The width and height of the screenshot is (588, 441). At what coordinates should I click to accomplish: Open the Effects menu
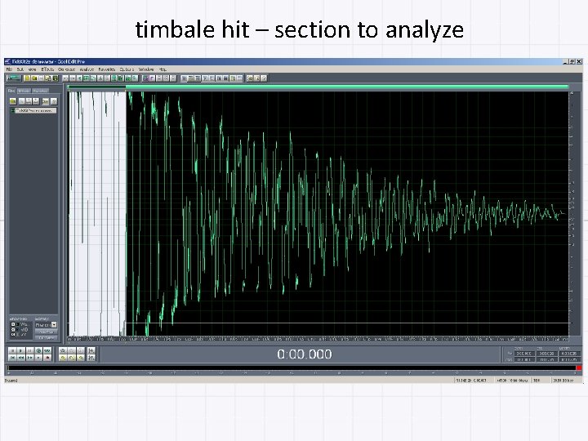click(x=47, y=69)
